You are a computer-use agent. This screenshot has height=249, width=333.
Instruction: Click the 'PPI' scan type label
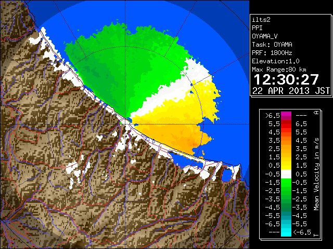[257, 28]
